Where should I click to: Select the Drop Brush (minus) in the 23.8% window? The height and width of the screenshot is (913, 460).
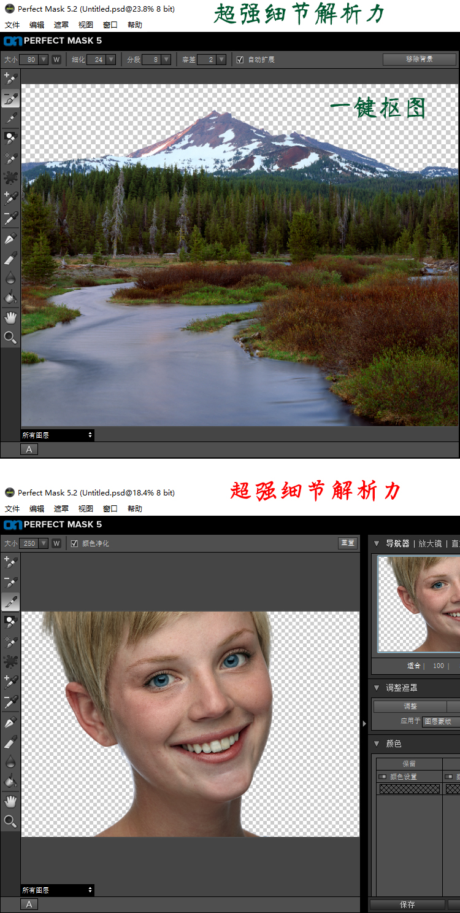[x=10, y=98]
